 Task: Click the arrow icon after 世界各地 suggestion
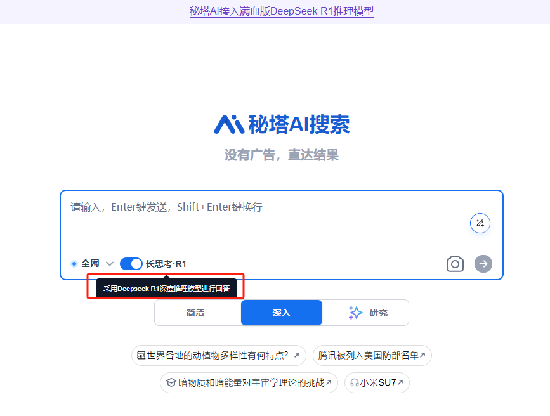(x=297, y=355)
